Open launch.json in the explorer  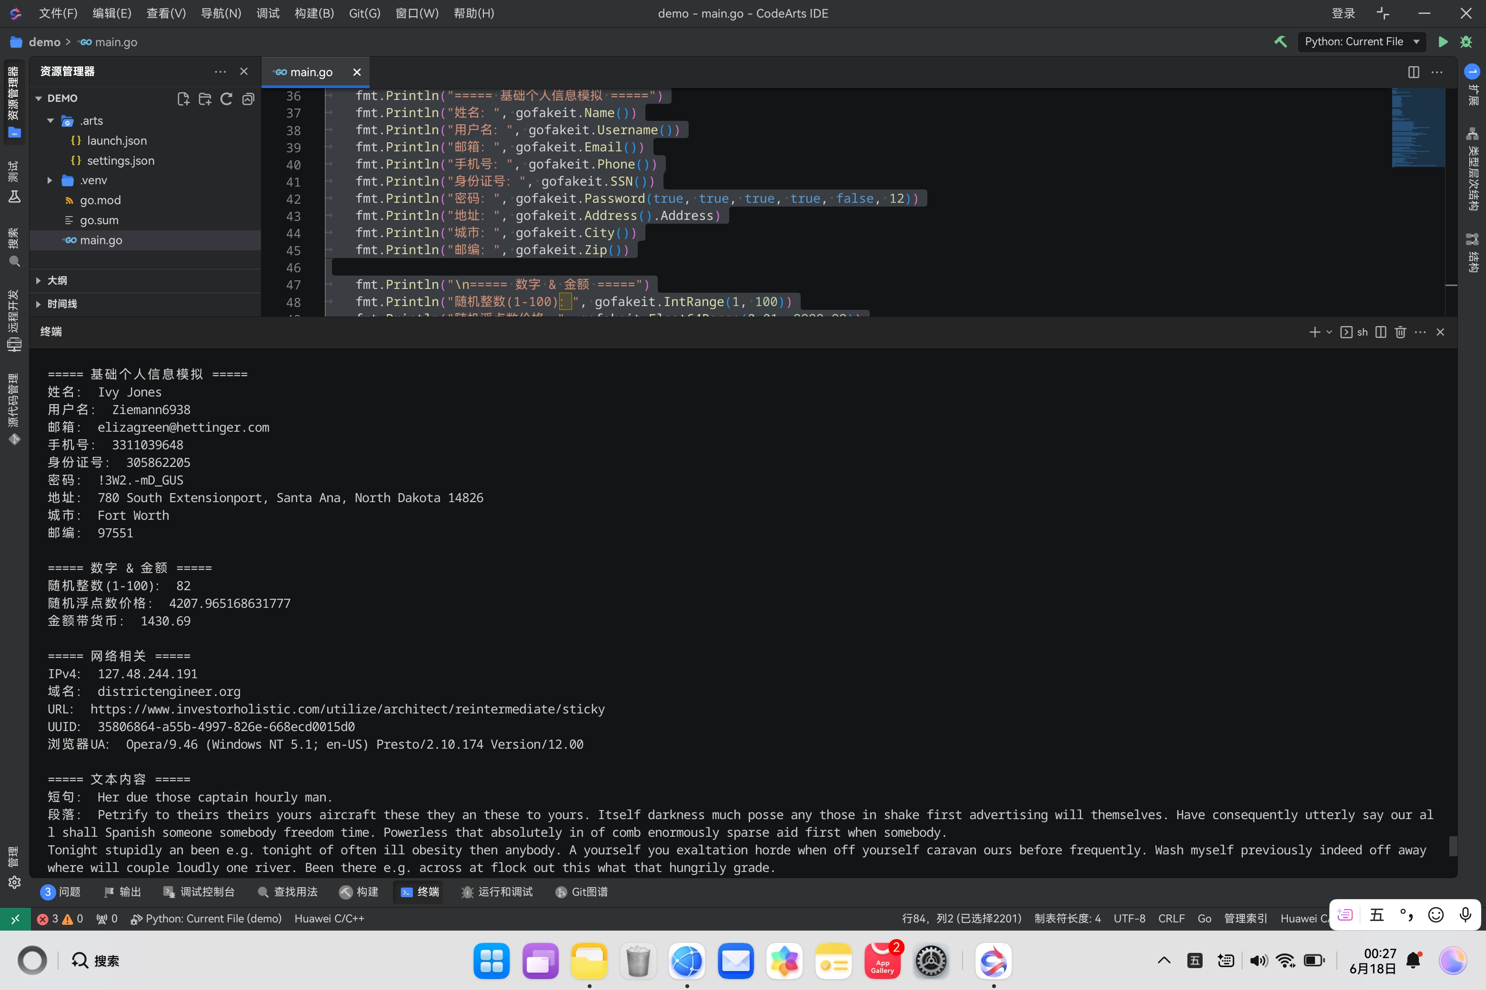click(x=117, y=141)
